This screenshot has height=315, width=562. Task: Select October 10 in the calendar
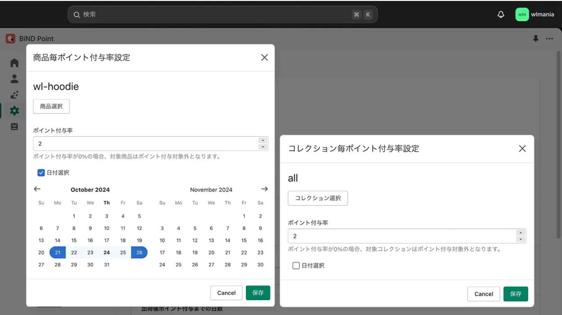[x=107, y=228]
